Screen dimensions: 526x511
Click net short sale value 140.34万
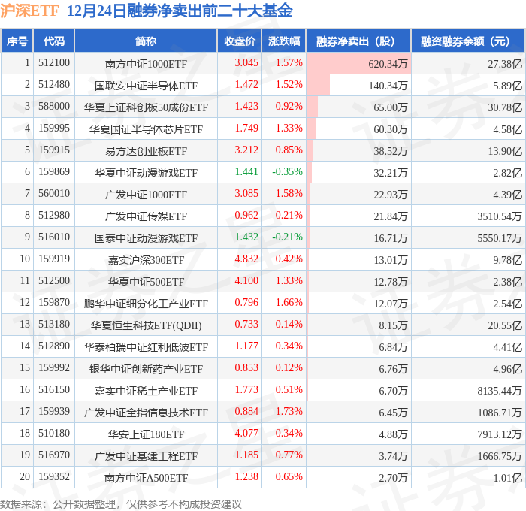[x=388, y=85]
